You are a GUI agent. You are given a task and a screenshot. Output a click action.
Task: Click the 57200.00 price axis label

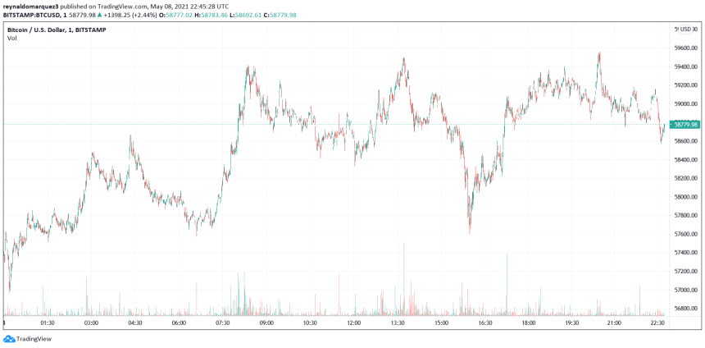pos(685,272)
